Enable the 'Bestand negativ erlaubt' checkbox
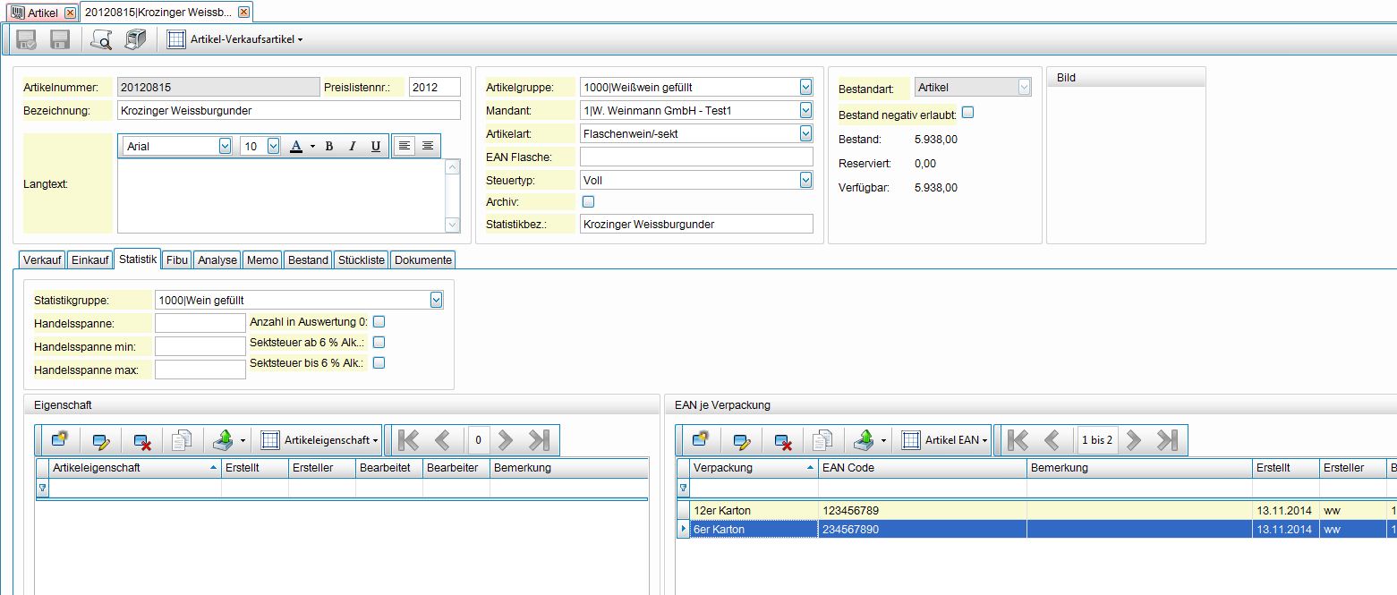Viewport: 1397px width, 595px height. (967, 113)
